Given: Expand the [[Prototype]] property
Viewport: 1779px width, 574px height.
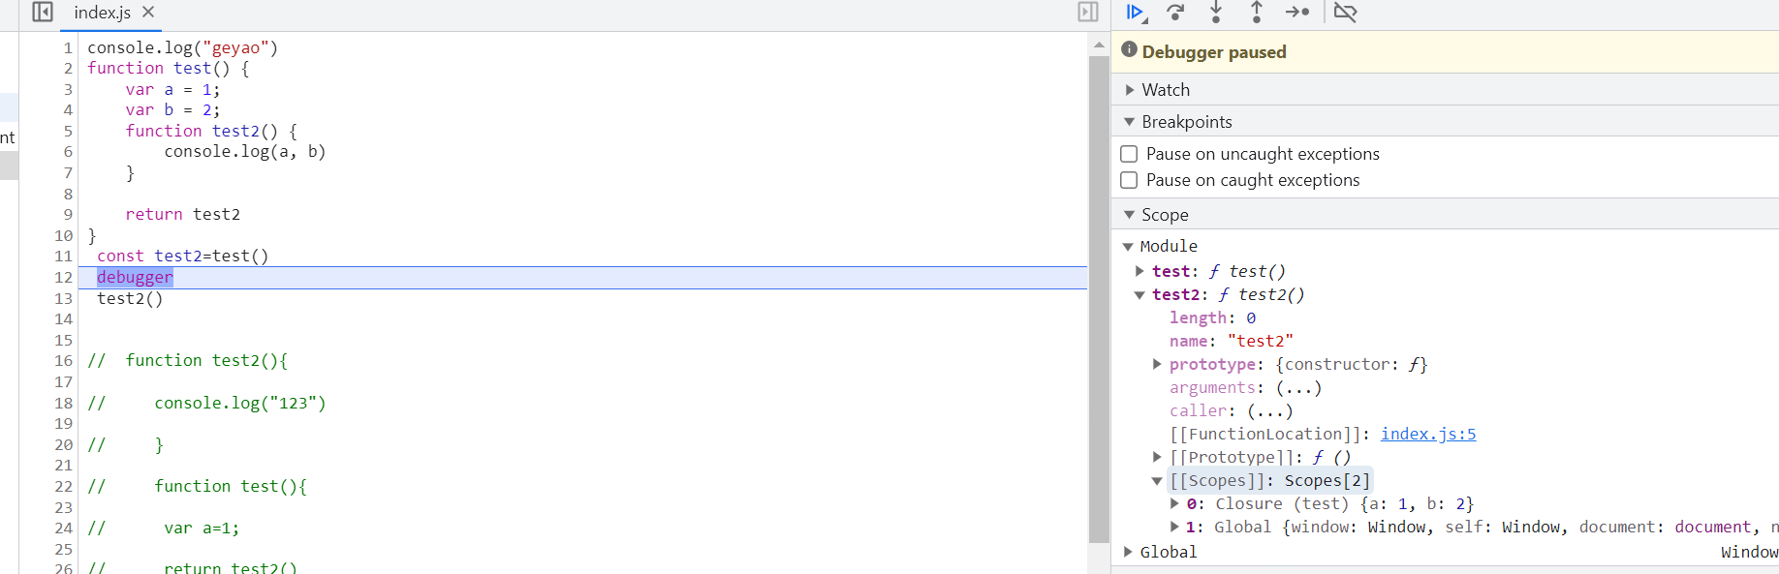Looking at the screenshot, I should [1157, 458].
